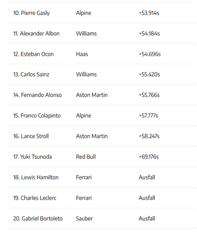
Task: Select Leclerc's Ferrari team cell
Action: [84, 198]
